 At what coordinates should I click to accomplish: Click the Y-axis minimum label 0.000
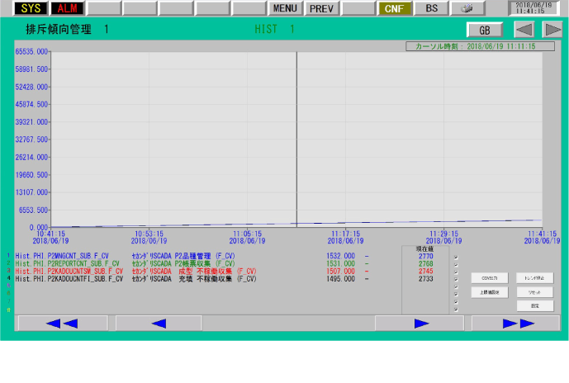tap(39, 228)
